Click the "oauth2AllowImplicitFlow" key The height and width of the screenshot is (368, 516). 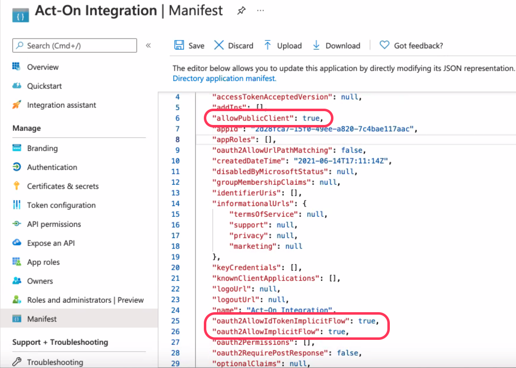[x=266, y=331]
